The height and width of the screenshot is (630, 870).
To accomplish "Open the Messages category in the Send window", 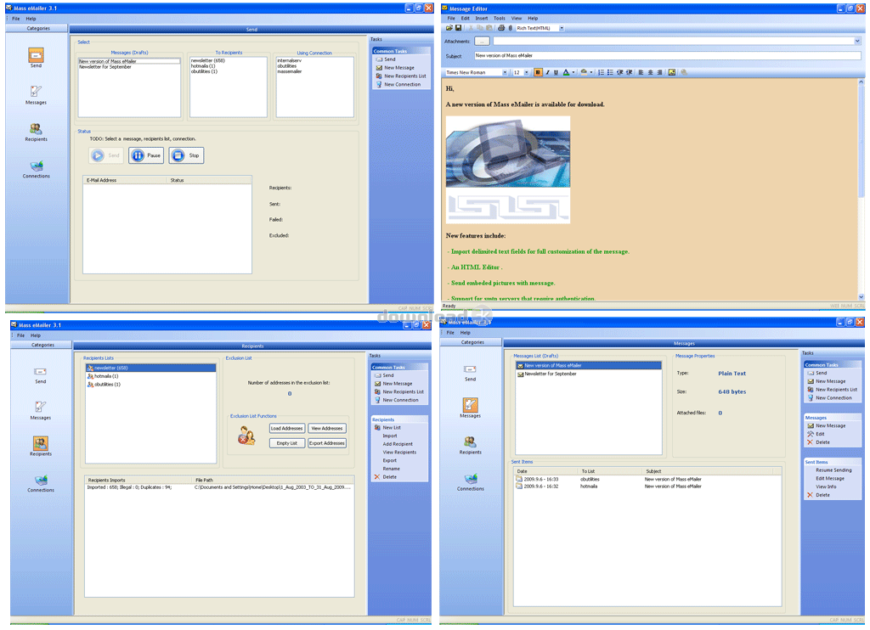I will 36,92.
